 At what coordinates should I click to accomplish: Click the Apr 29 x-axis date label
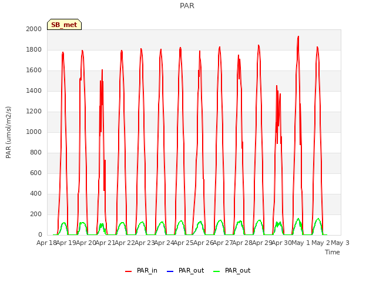click(x=262, y=243)
